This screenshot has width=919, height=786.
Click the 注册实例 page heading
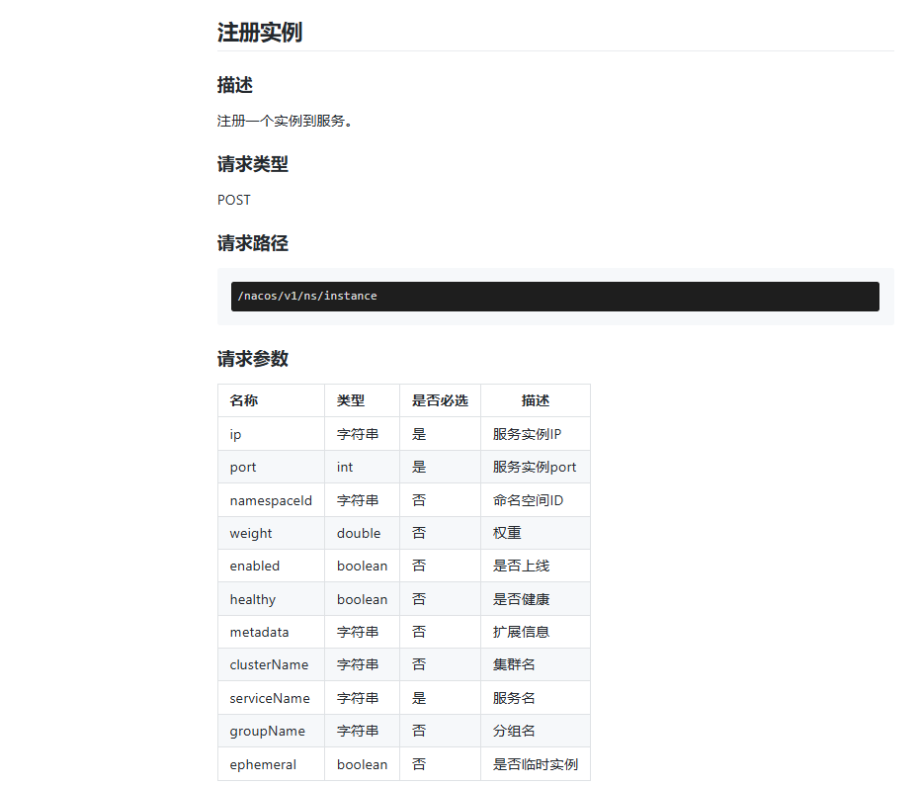click(260, 33)
